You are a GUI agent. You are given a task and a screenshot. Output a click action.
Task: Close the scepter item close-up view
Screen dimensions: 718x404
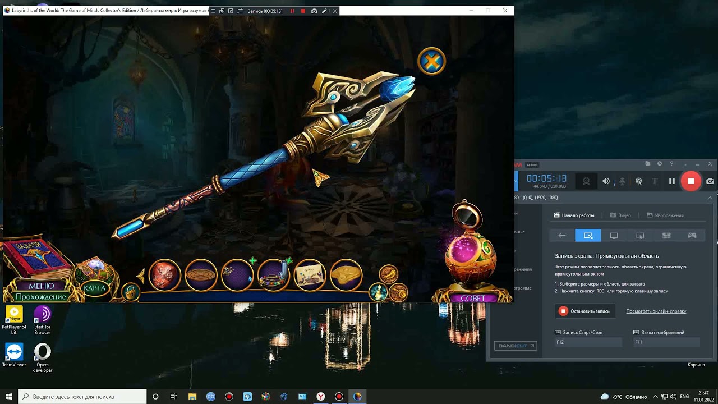tap(431, 61)
